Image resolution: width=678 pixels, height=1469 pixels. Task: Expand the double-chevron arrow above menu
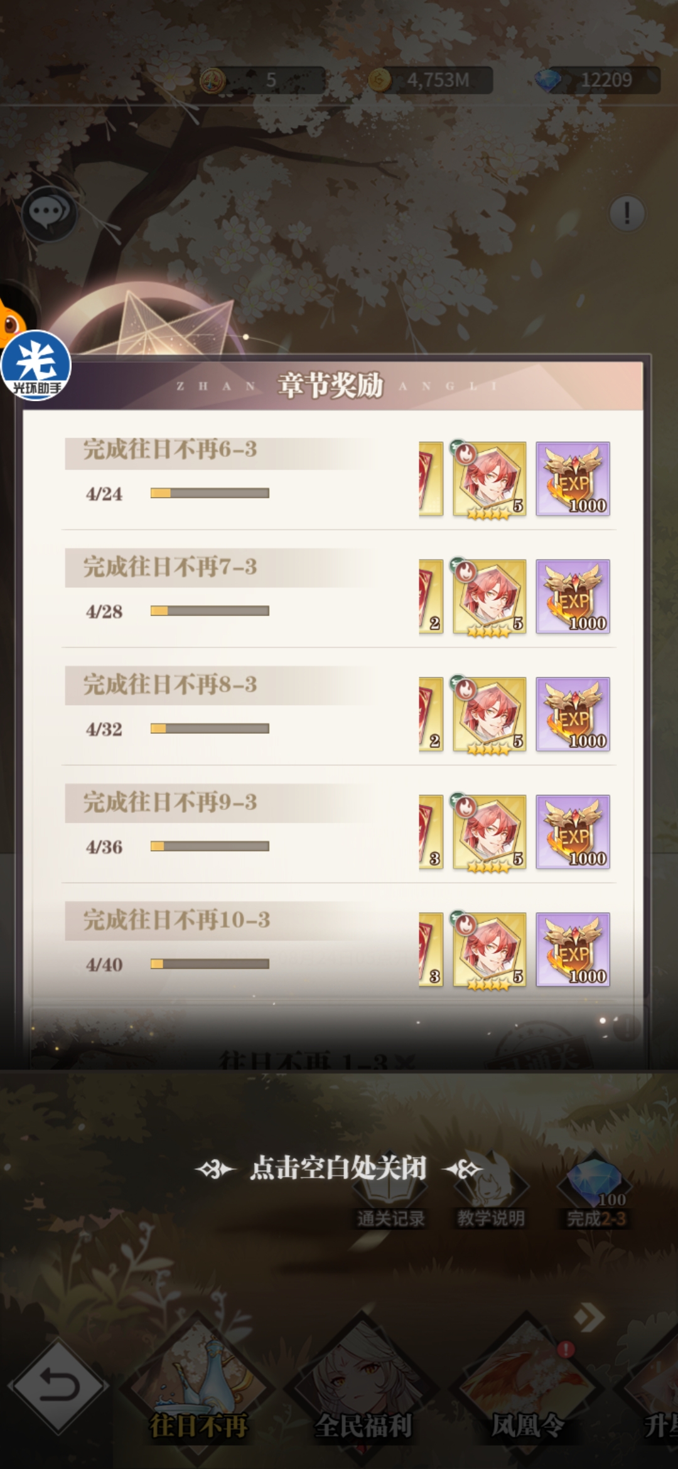589,1317
